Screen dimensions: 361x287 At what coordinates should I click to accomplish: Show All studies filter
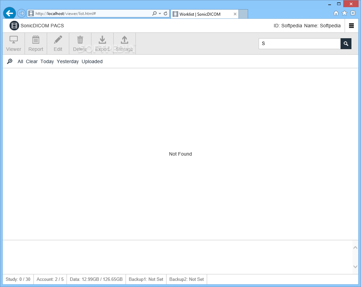(20, 61)
